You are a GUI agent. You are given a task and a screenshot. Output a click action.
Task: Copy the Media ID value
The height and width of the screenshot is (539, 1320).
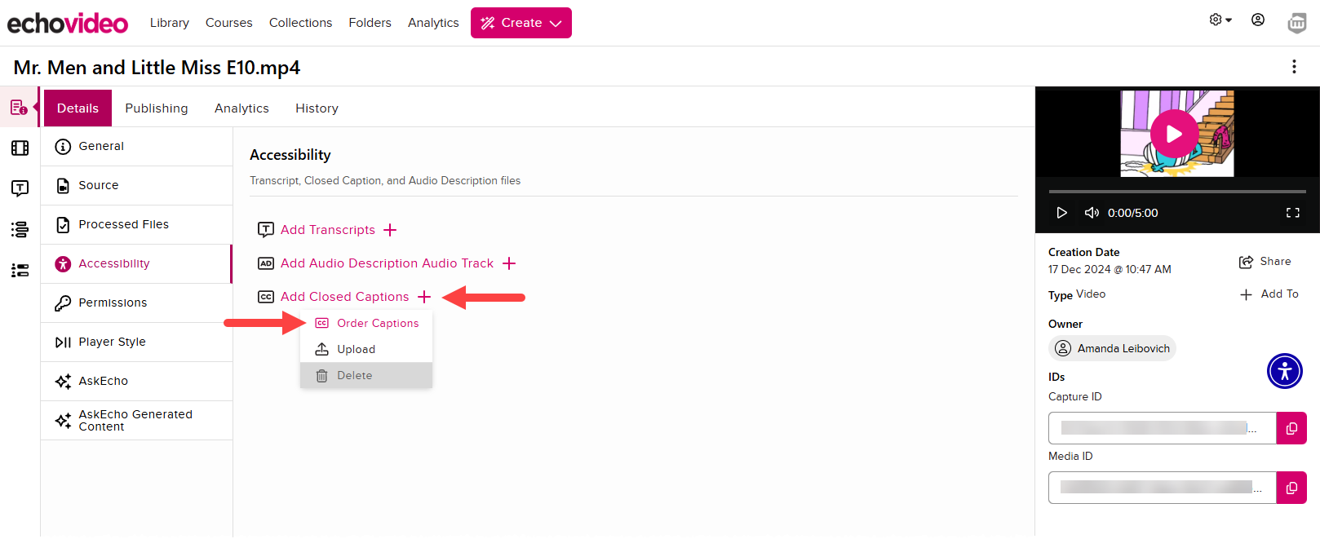coord(1291,488)
